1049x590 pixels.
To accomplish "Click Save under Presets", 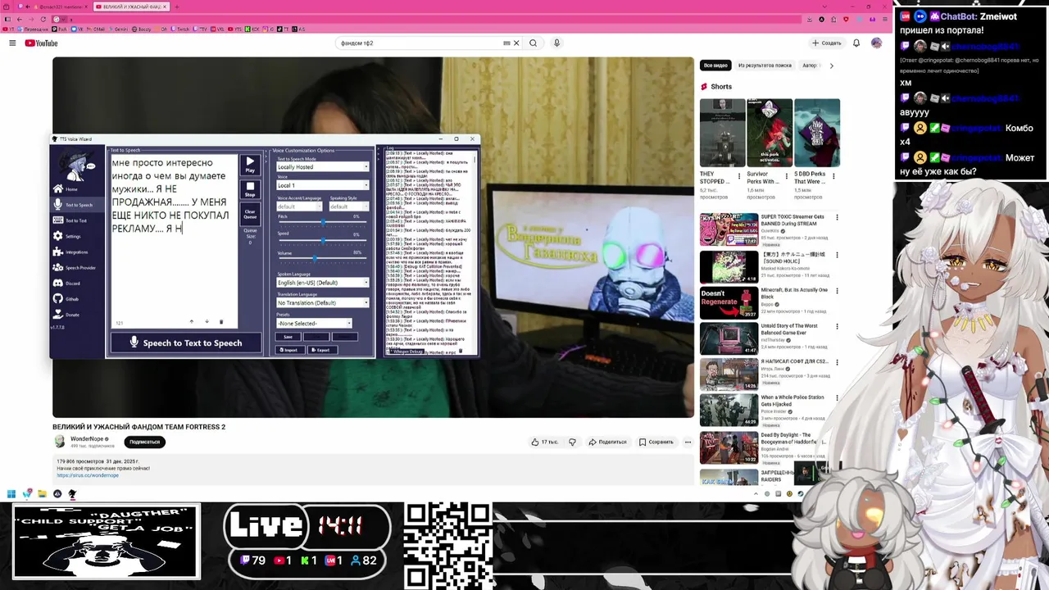I will click(288, 337).
